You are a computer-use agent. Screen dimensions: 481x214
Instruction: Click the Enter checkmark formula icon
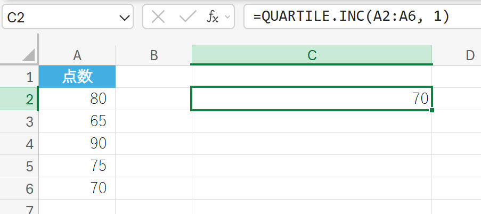[x=187, y=18]
